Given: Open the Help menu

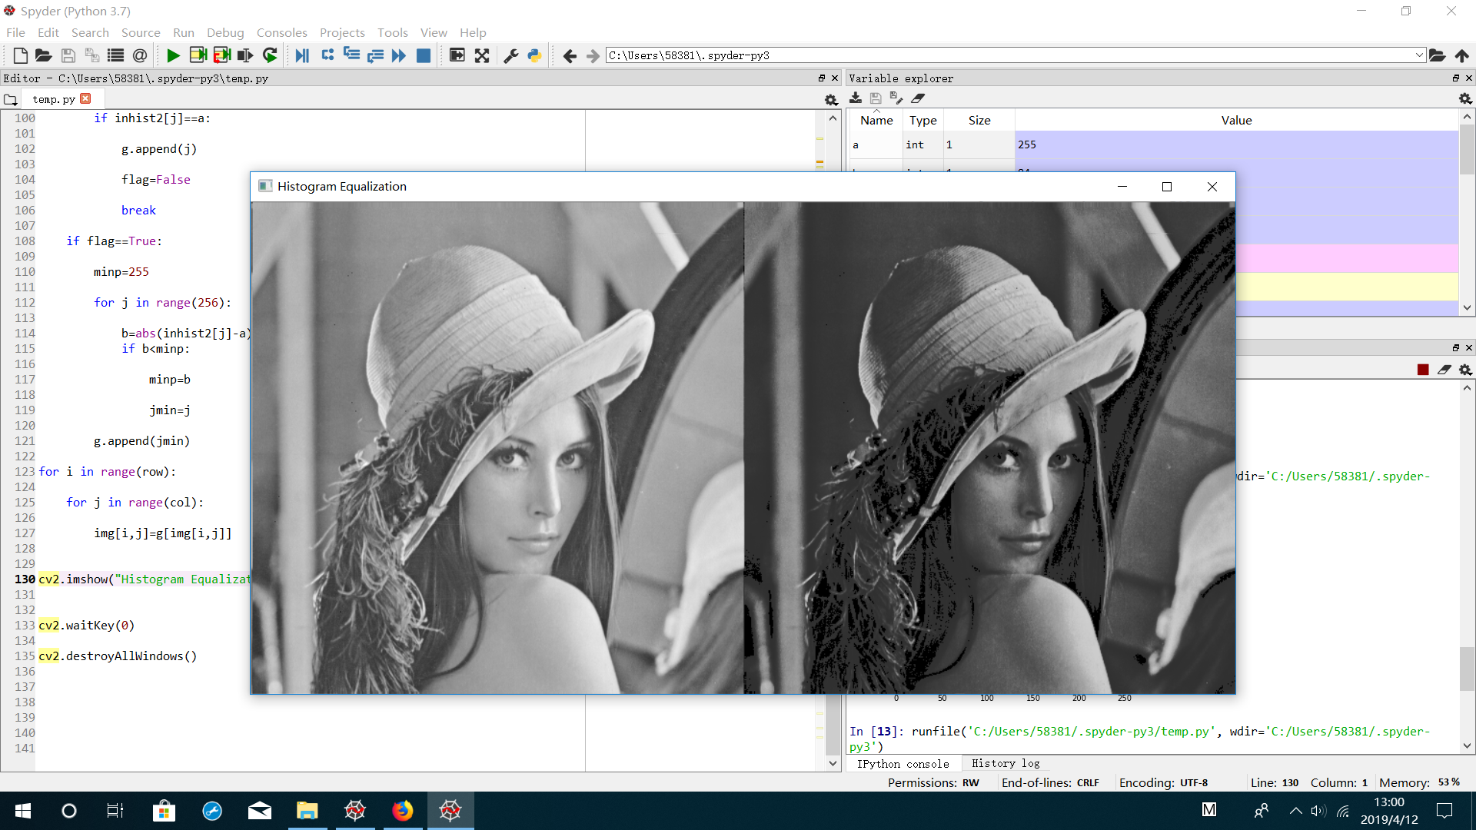Looking at the screenshot, I should click(473, 32).
